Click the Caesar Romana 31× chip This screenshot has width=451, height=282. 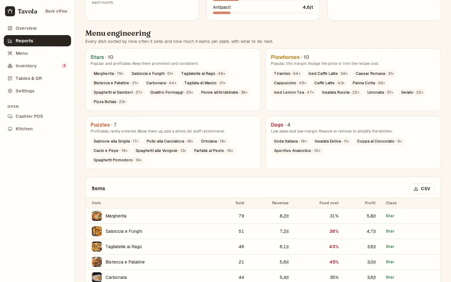click(x=375, y=74)
